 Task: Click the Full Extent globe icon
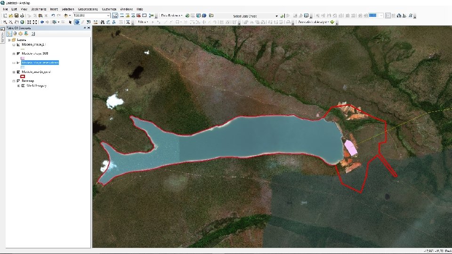22,22
